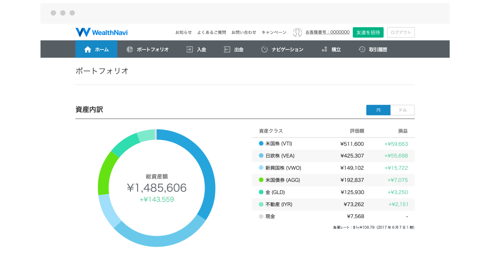Click the compass icon beside ナビゲーション
491x270 pixels.
click(x=264, y=49)
